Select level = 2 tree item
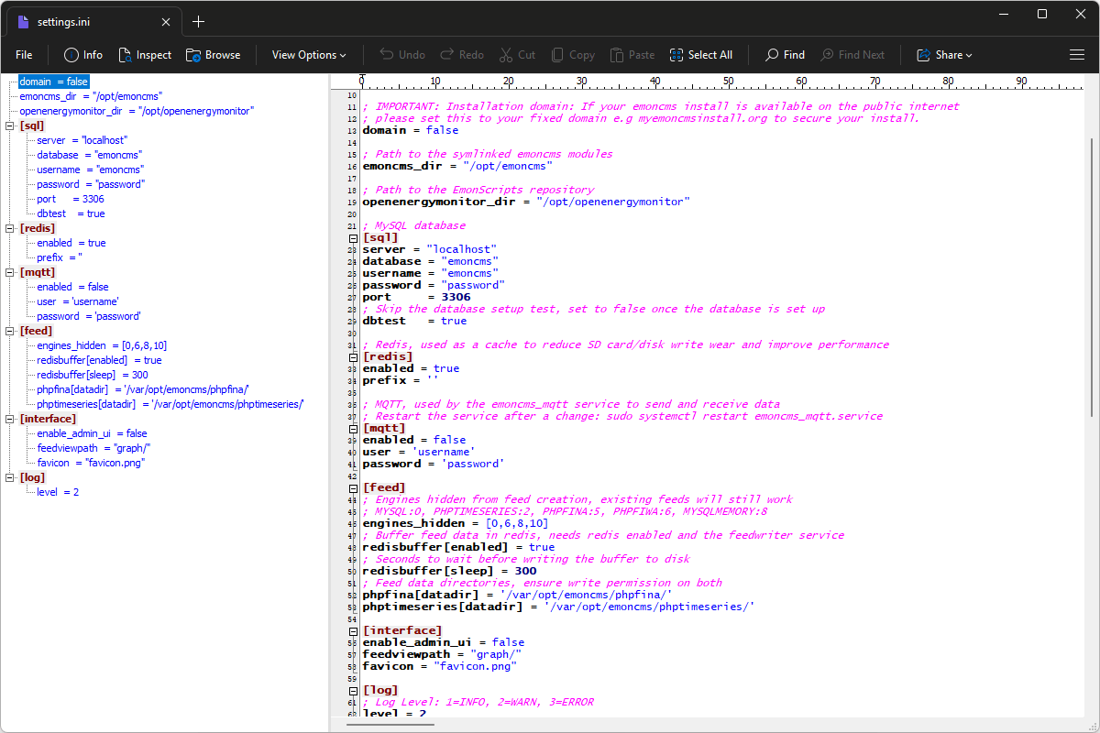Image resolution: width=1100 pixels, height=733 pixels. coord(58,492)
